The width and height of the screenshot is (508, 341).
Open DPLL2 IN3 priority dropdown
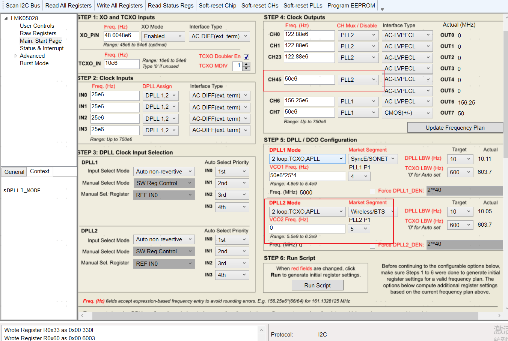point(232,275)
